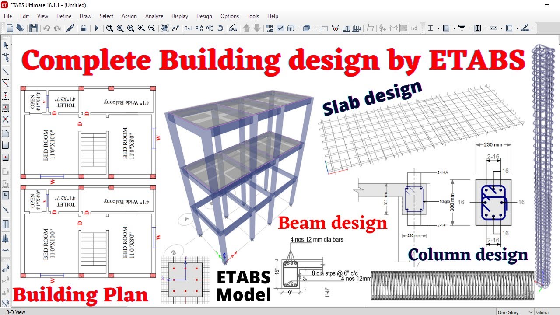The image size is (560, 315).
Task: Toggle the Lock/Unlock Model padlock
Action: click(83, 28)
